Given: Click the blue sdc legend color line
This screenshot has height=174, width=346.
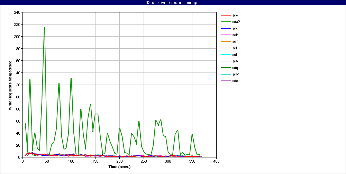Looking at the screenshot, I should (226, 28).
